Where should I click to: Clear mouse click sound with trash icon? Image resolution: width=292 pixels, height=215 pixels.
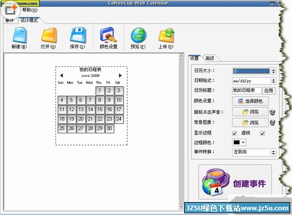[x=273, y=112]
